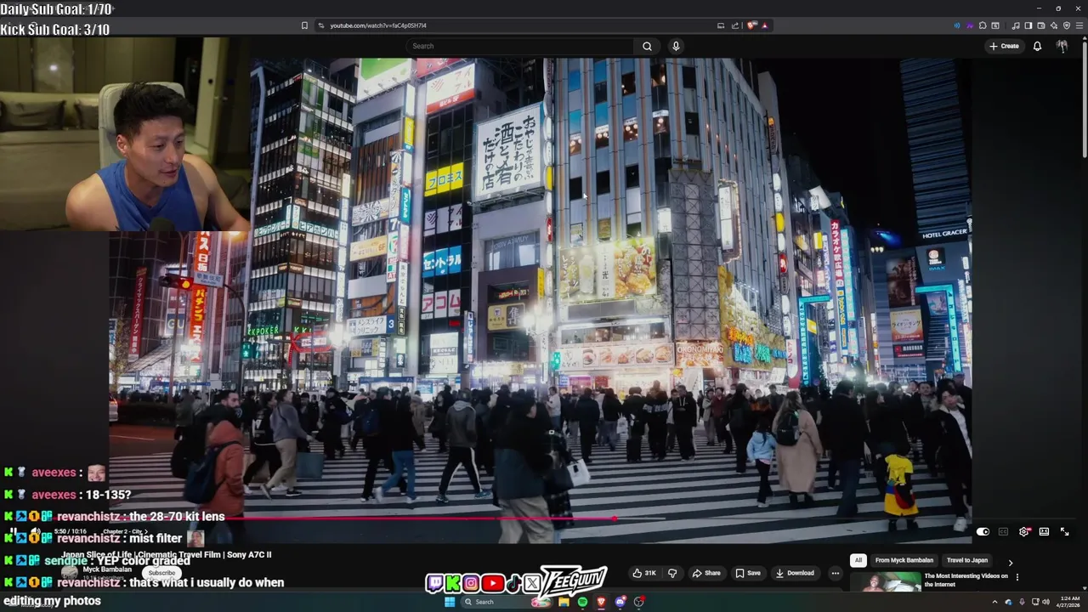This screenshot has width=1088, height=612.
Task: Open Spotify from taskbar
Action: point(582,602)
